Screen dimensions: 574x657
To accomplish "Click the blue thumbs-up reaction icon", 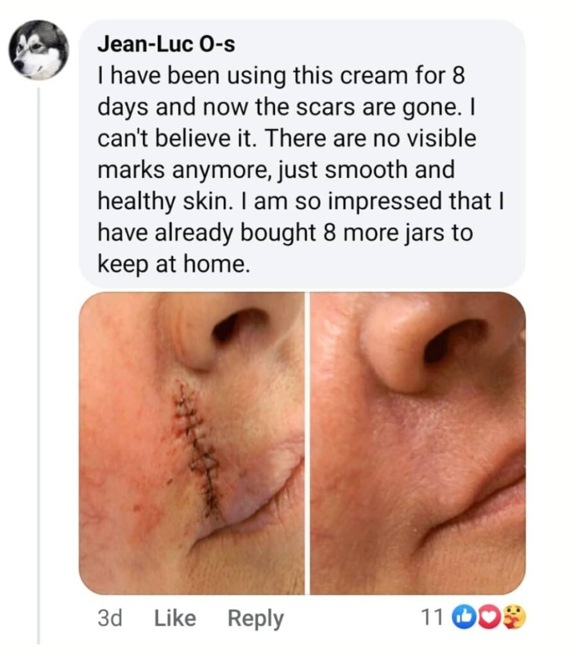I will coord(462,617).
